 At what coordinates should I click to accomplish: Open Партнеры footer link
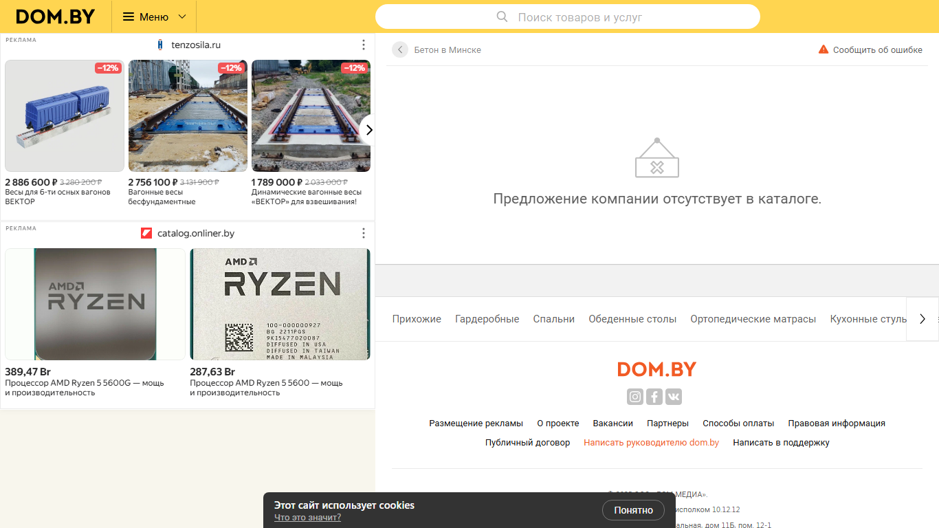(667, 423)
